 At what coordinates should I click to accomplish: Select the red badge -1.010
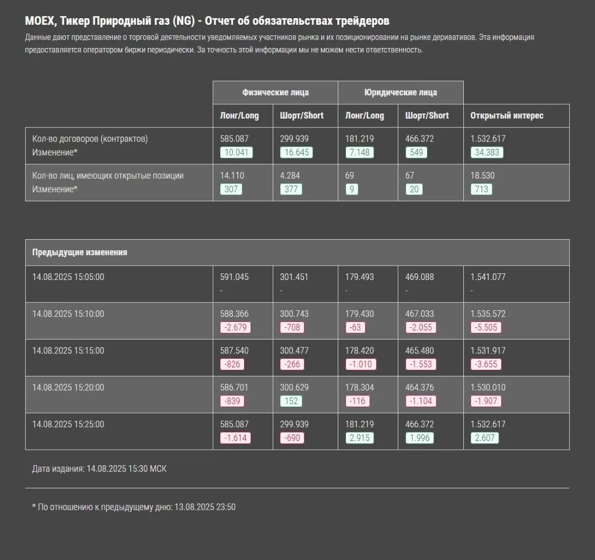[x=361, y=364]
